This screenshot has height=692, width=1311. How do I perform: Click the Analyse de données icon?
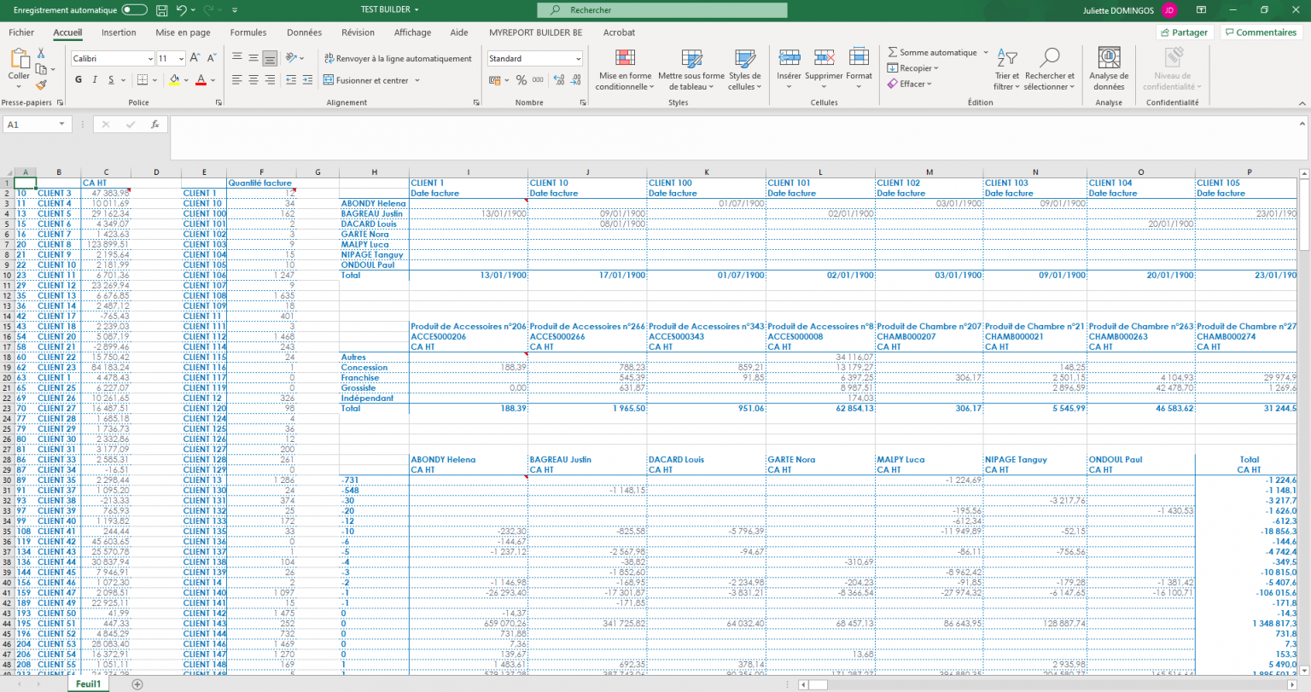click(x=1109, y=69)
